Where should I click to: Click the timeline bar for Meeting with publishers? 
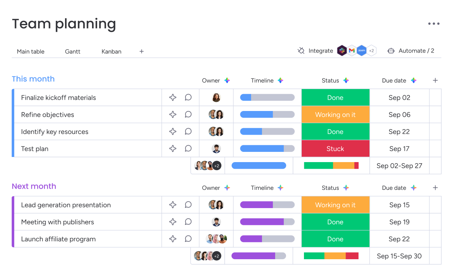(x=267, y=222)
